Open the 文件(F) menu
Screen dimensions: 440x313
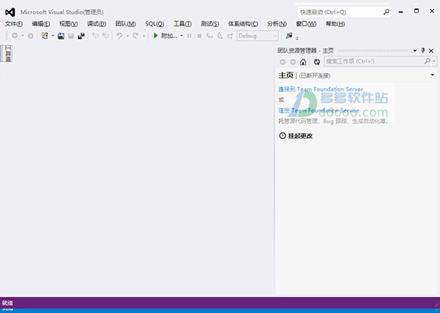click(14, 24)
